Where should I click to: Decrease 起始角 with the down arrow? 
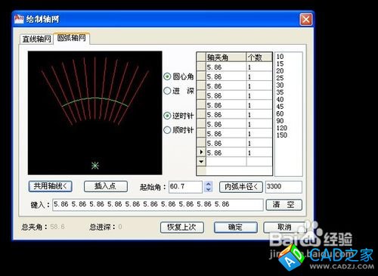coord(209,190)
